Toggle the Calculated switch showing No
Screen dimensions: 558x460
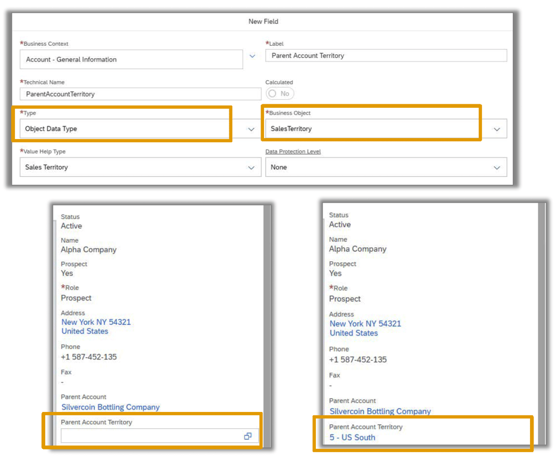(280, 94)
